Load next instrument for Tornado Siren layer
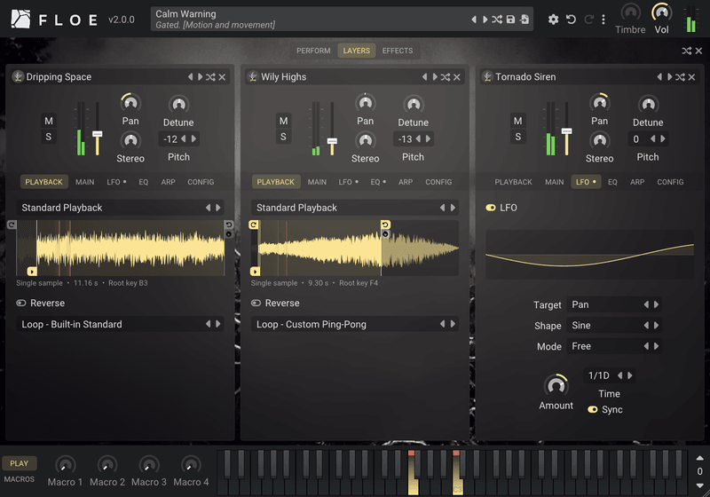 [x=669, y=77]
